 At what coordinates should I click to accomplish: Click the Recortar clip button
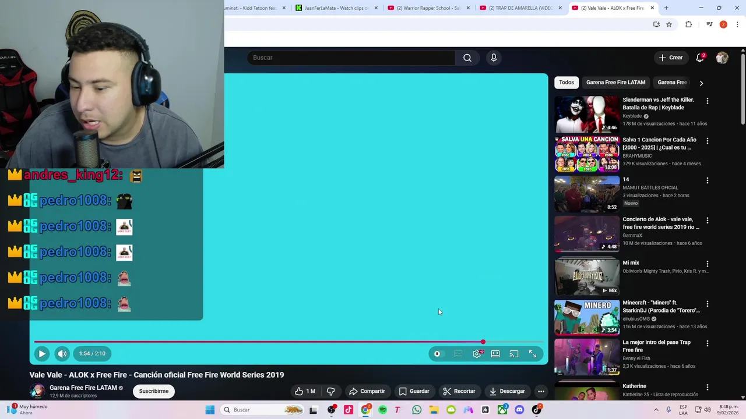459,391
